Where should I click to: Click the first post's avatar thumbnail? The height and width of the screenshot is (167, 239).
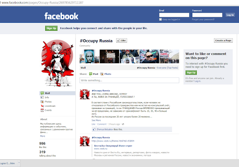85,94
